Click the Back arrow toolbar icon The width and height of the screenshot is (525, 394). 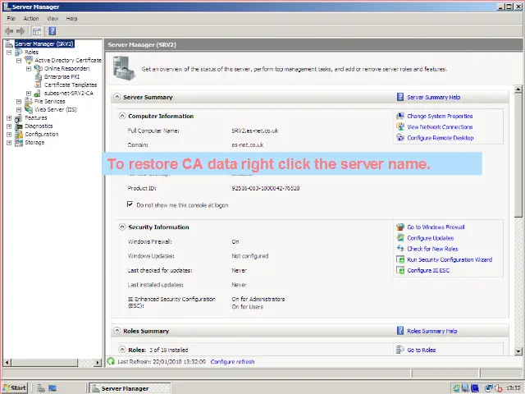(9, 31)
